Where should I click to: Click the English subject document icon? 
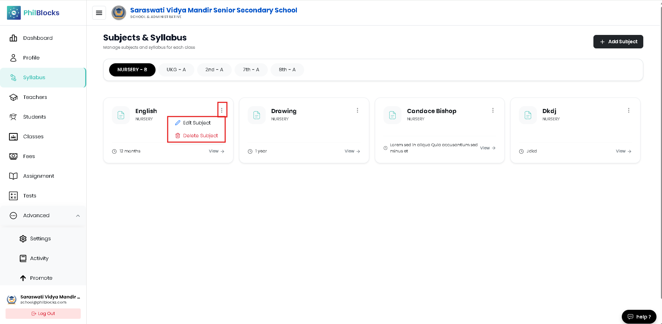(x=121, y=115)
